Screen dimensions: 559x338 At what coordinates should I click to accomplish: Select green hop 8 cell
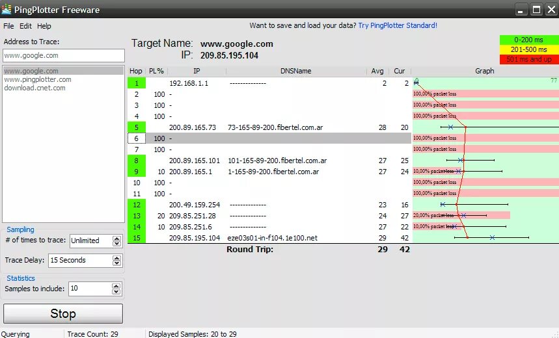(x=137, y=161)
